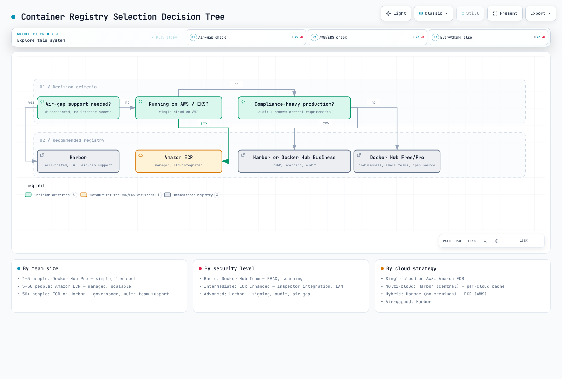Click the sun icon in the Light button
562x379 pixels.
point(388,13)
